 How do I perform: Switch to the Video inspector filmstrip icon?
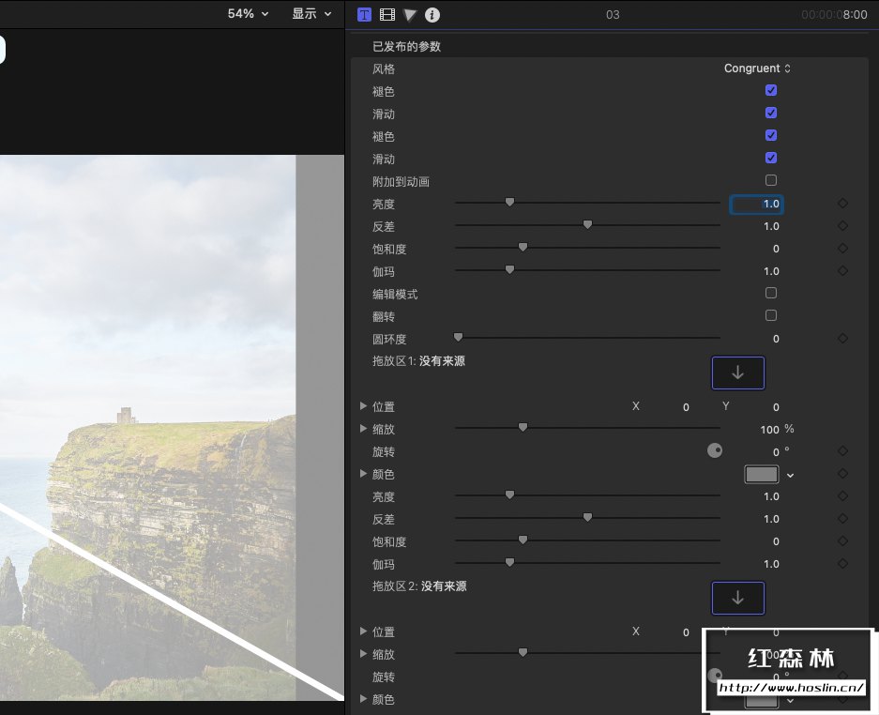(x=386, y=14)
